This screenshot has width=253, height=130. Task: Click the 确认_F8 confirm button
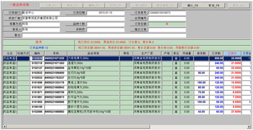point(193,5)
